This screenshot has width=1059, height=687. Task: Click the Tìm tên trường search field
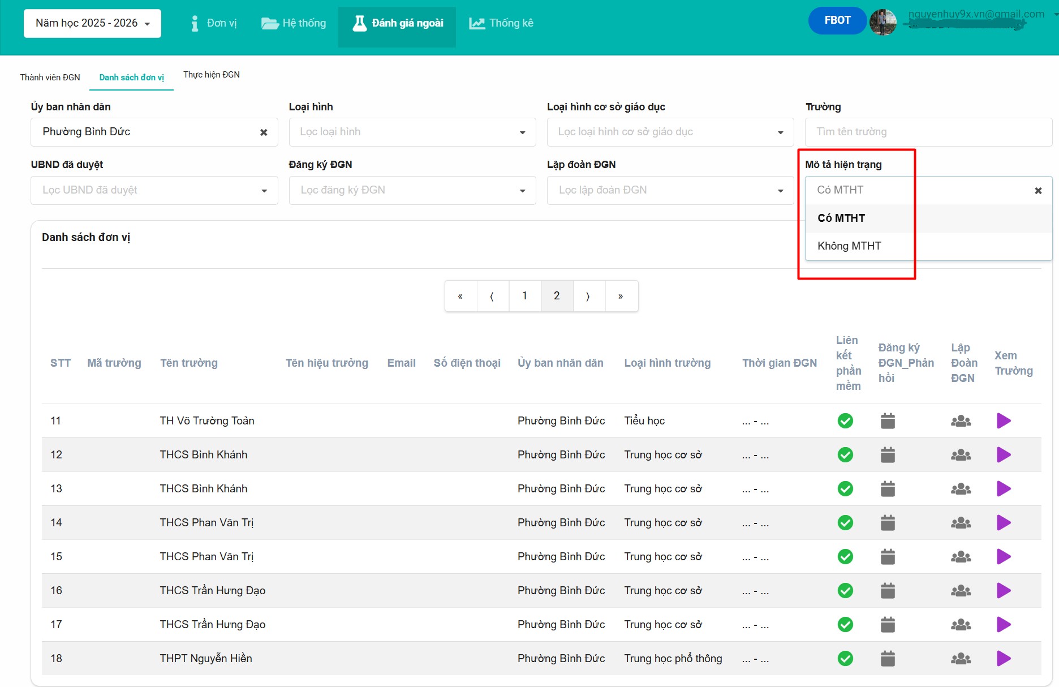tap(928, 132)
